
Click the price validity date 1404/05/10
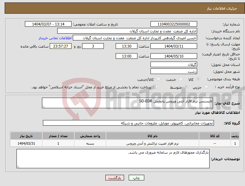tap(174, 56)
